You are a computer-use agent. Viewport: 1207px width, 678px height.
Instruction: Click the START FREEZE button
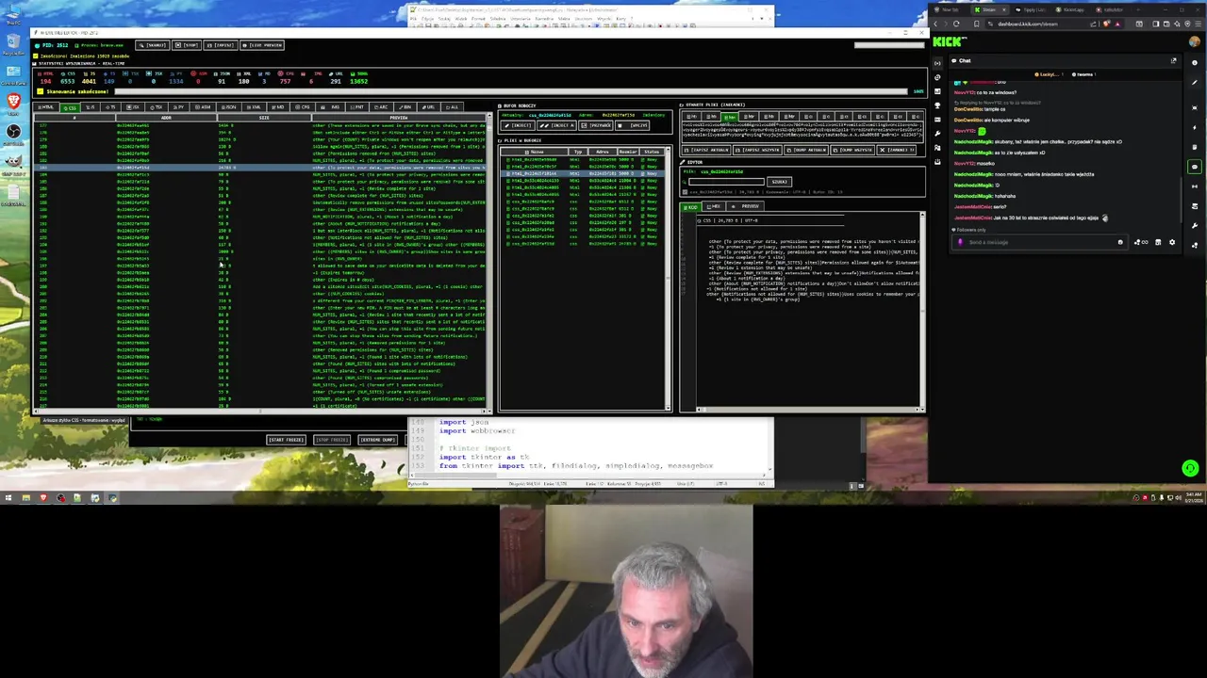point(287,440)
